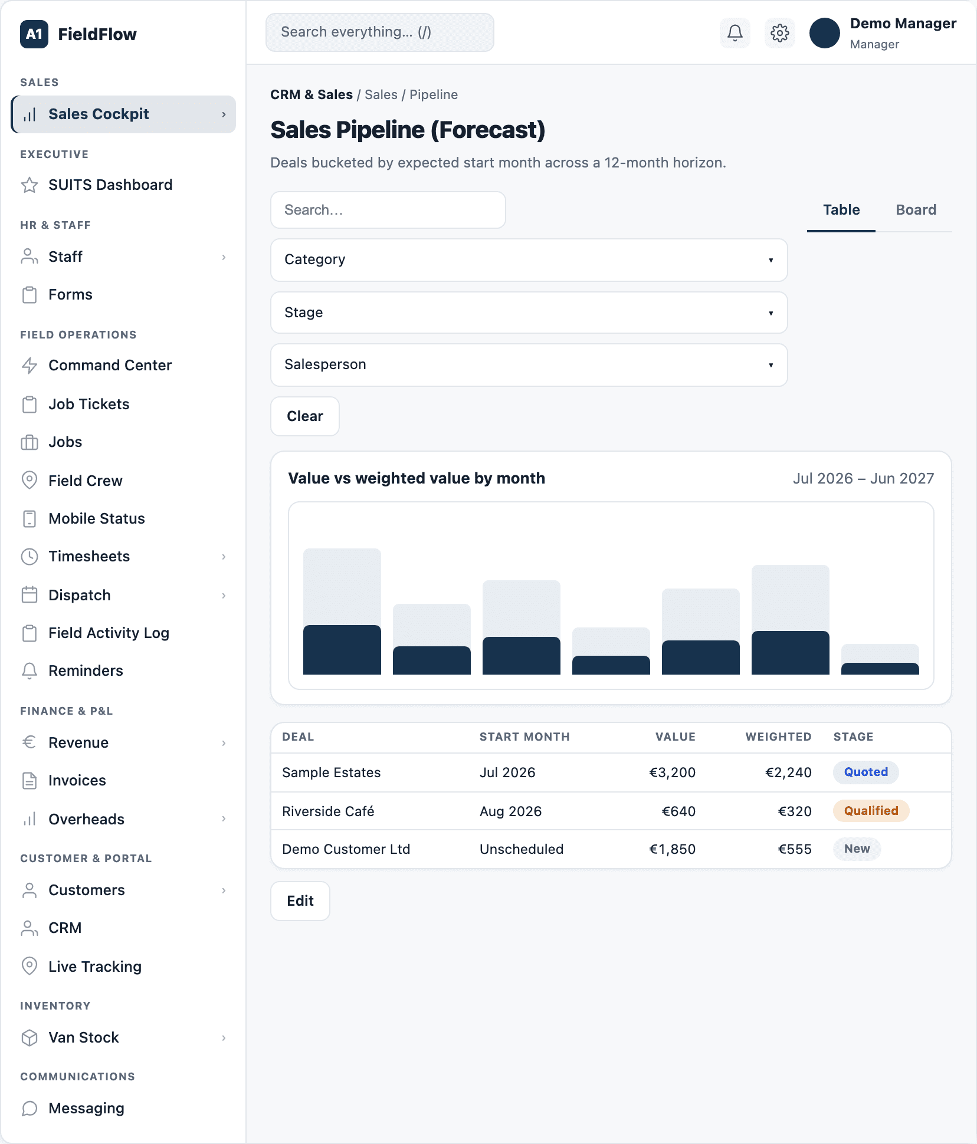Click the Staff person icon
The width and height of the screenshot is (977, 1144).
point(29,257)
